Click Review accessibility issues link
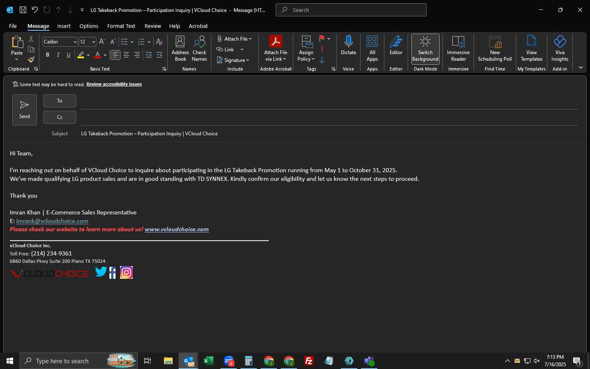Image resolution: width=590 pixels, height=369 pixels. pyautogui.click(x=114, y=84)
